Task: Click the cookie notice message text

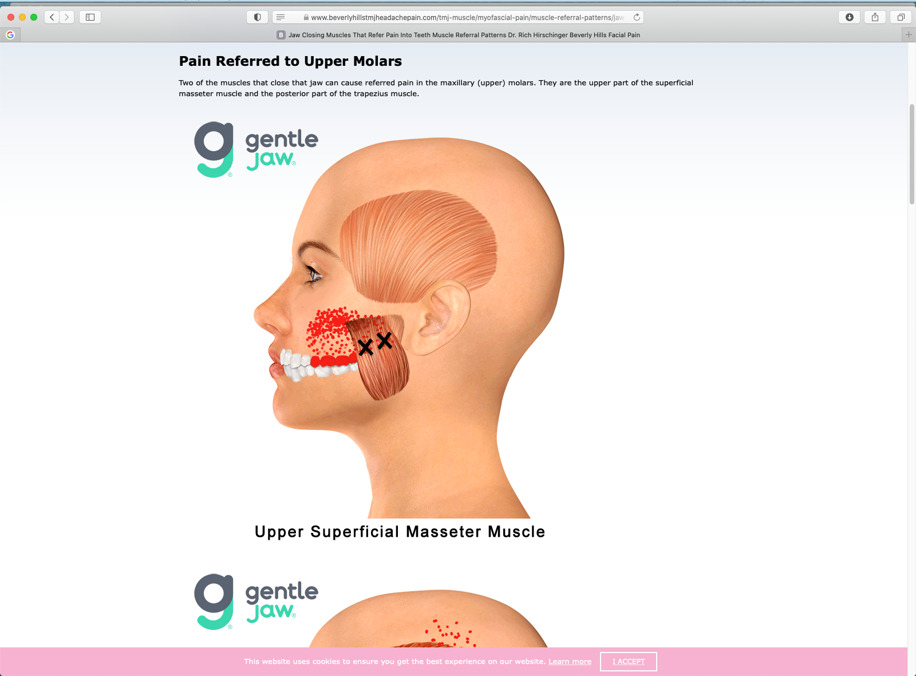Action: click(394, 661)
